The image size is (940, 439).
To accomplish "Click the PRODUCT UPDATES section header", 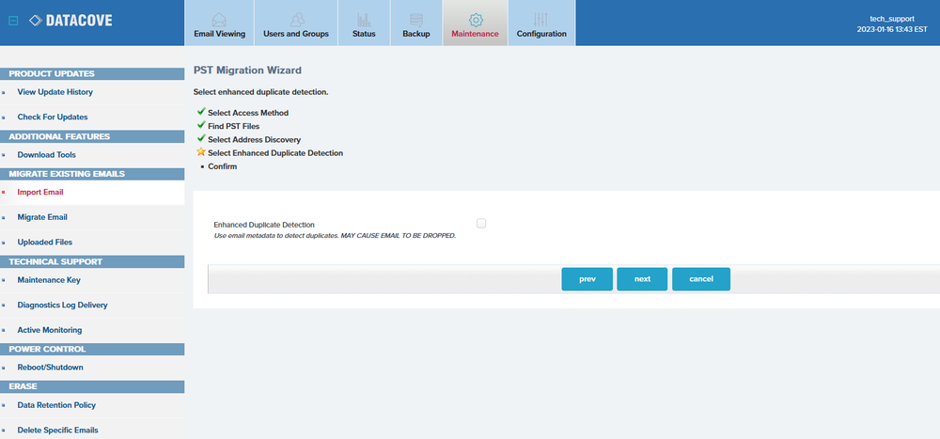I will pos(92,73).
